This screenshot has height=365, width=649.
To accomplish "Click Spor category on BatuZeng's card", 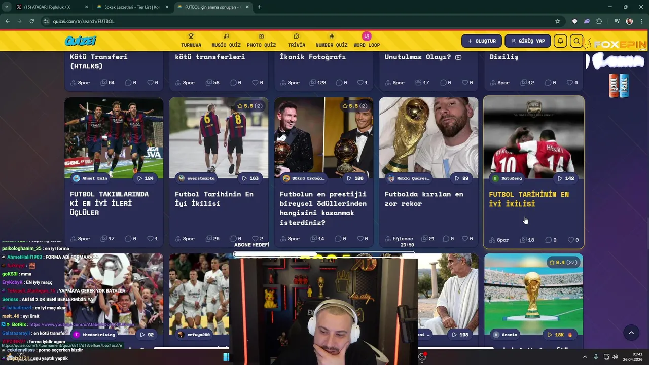I will pos(499,240).
